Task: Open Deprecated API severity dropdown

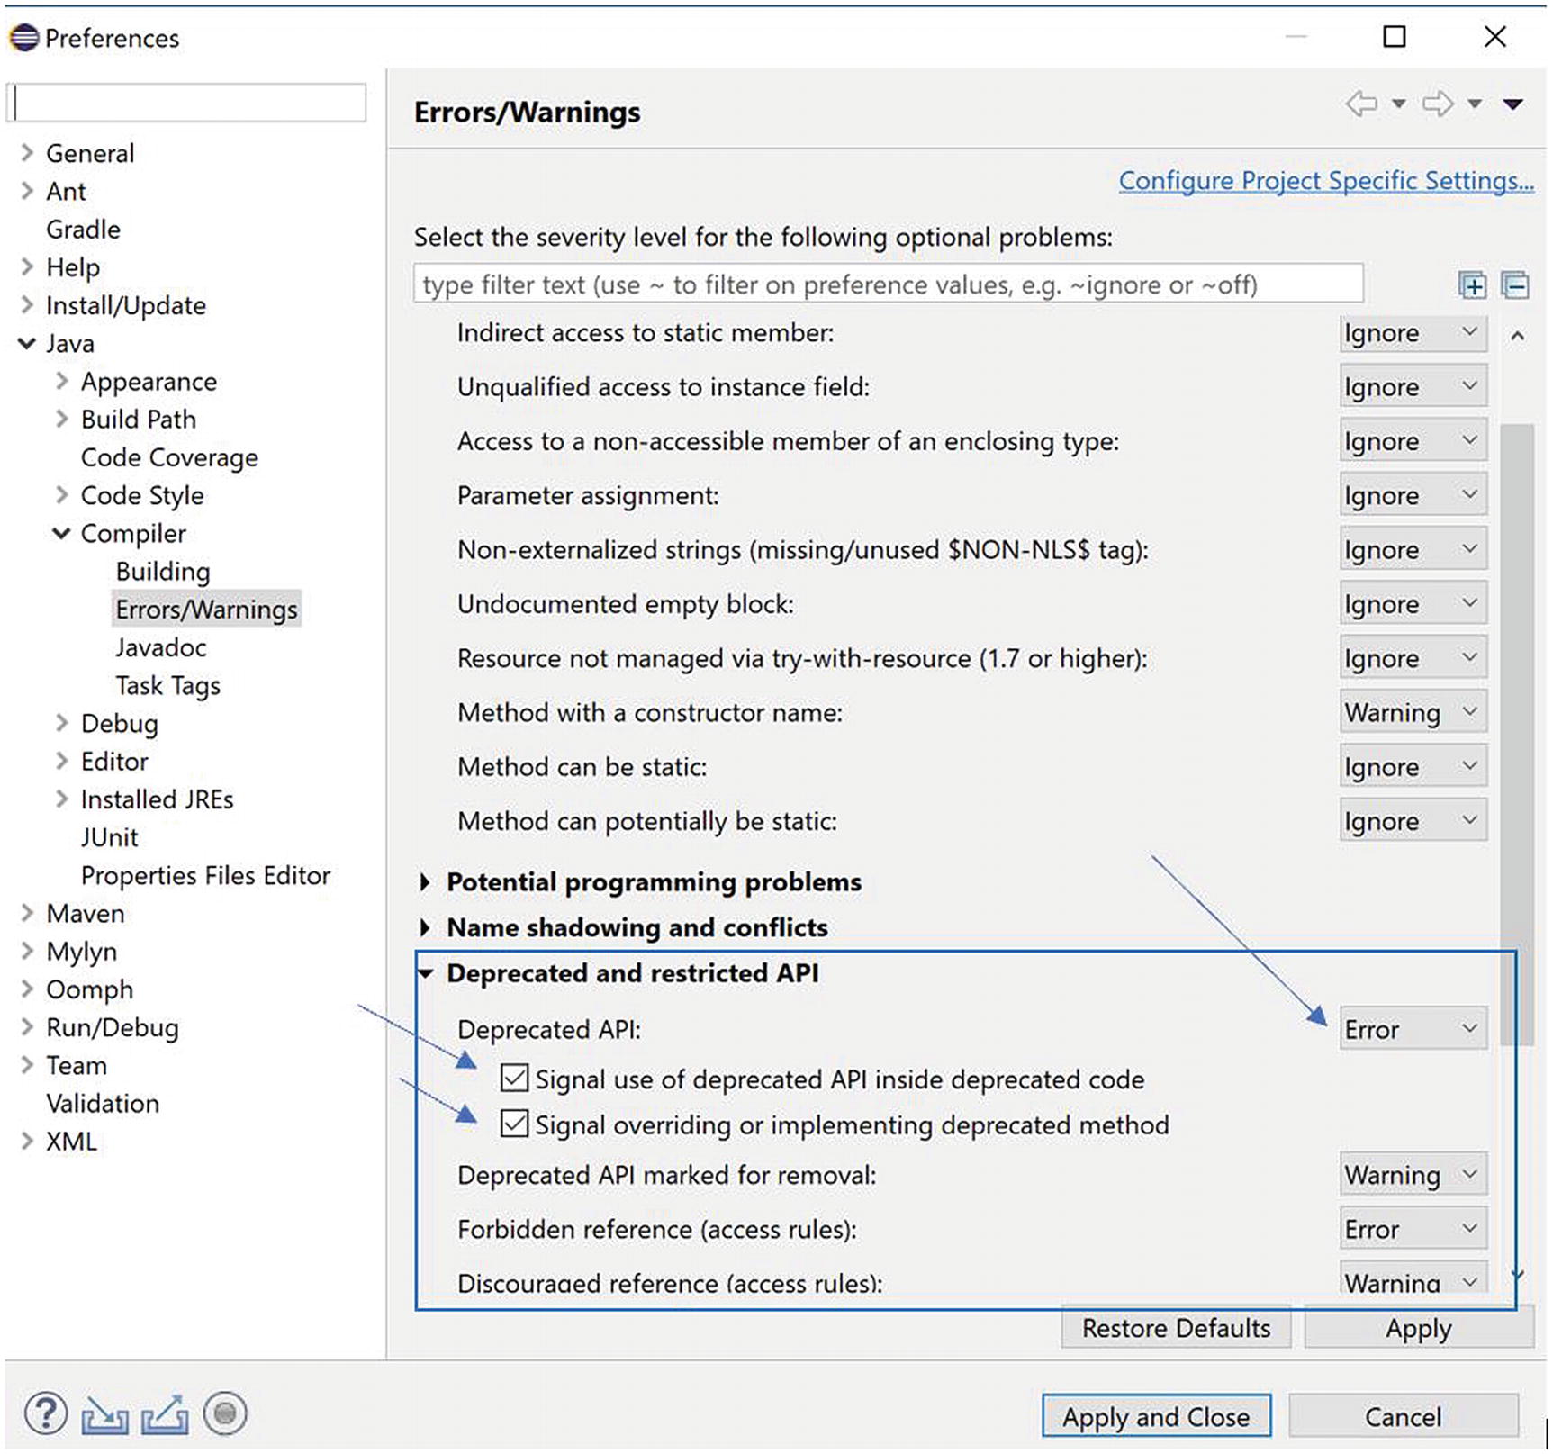Action: click(1413, 1029)
